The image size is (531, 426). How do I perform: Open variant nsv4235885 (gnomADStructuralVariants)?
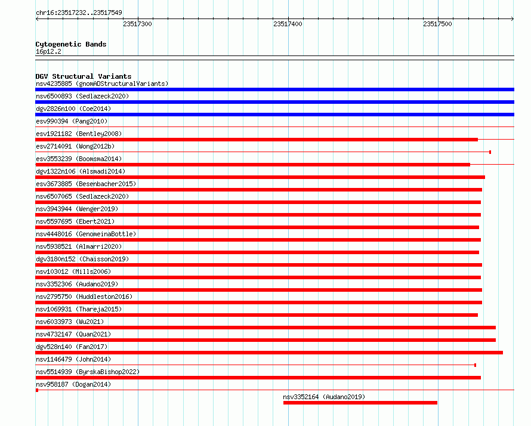point(102,84)
